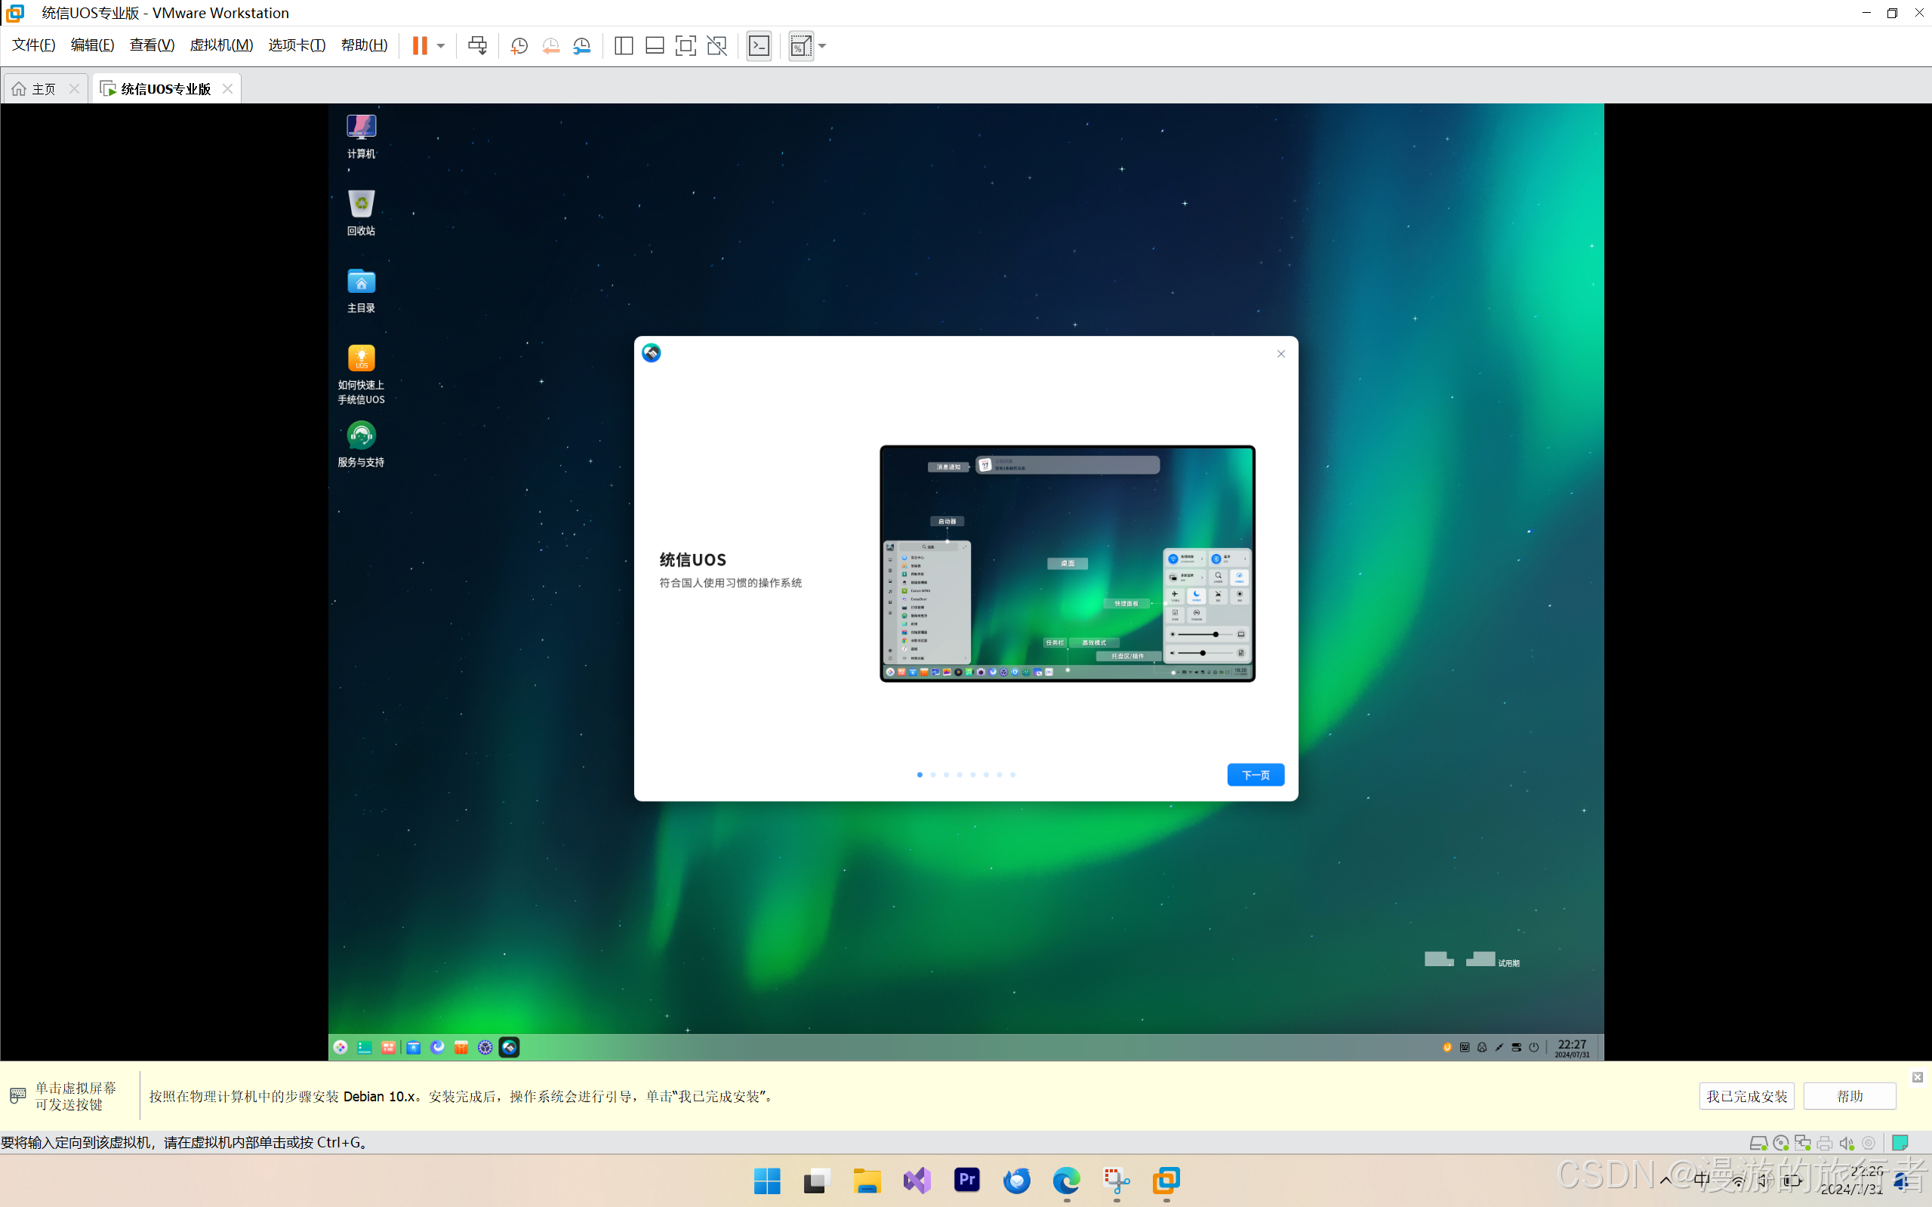1932x1207 pixels.
Task: Select the first page indicator dot
Action: pos(920,774)
